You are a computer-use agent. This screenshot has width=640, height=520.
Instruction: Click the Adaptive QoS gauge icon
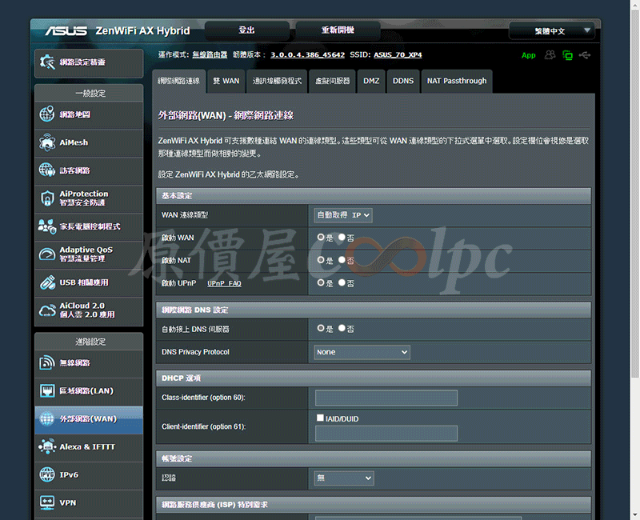pos(47,254)
